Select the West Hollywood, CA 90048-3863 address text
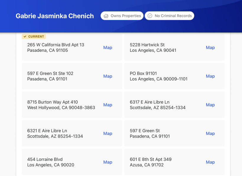The width and height of the screenshot is (242, 176). (x=61, y=108)
